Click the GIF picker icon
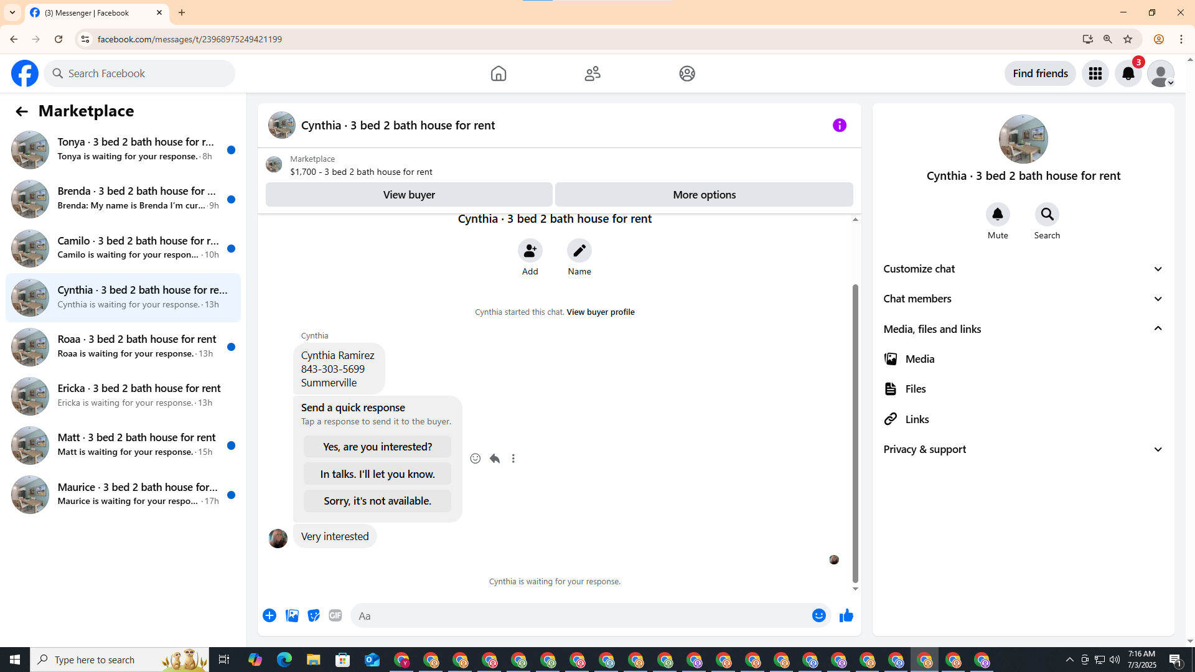 tap(335, 616)
